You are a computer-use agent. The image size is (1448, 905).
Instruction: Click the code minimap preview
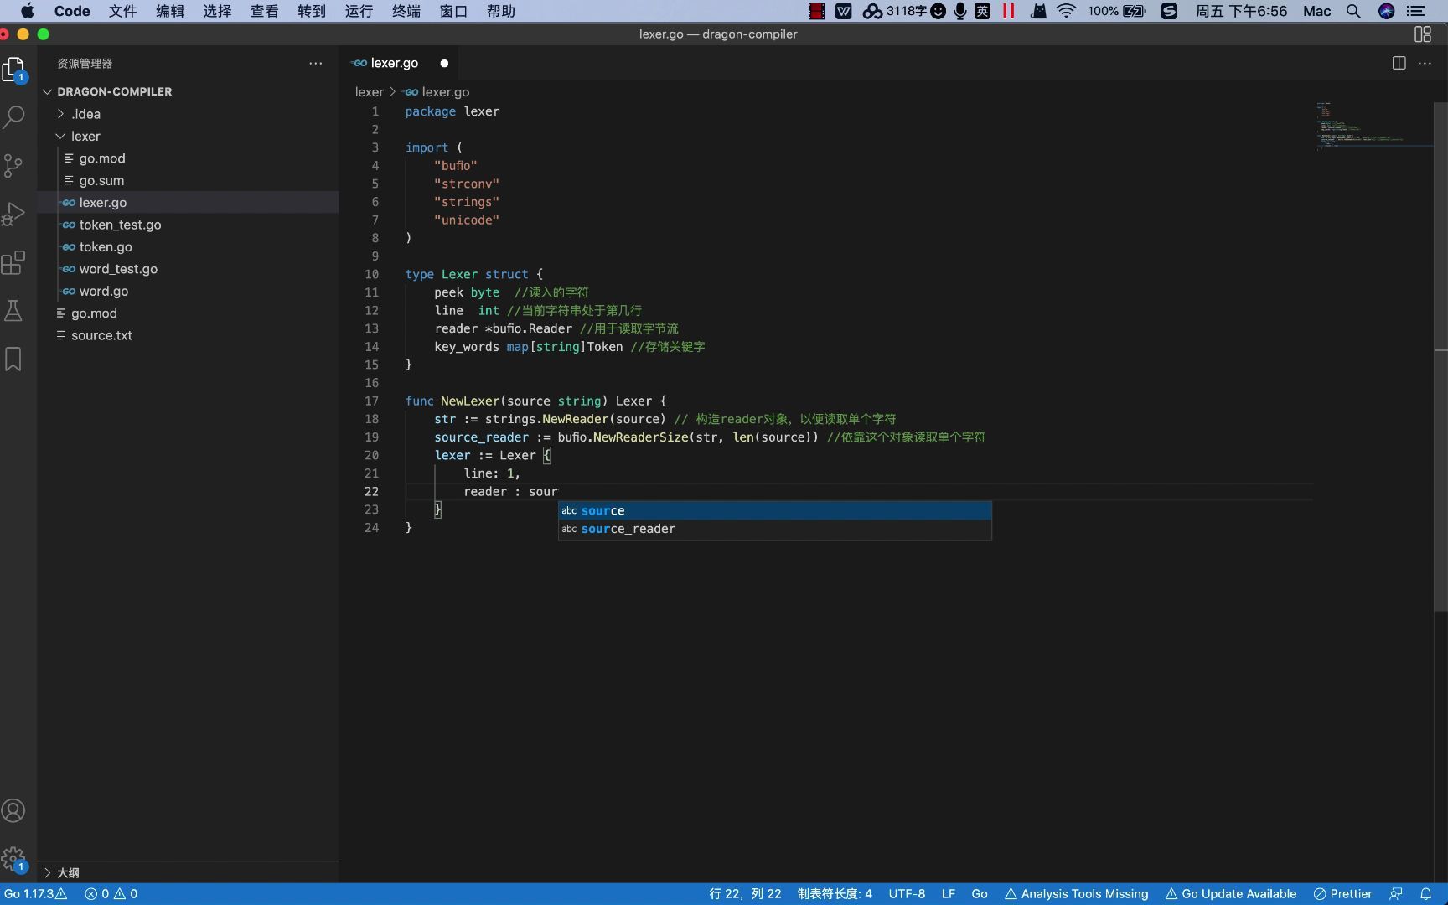click(1373, 126)
